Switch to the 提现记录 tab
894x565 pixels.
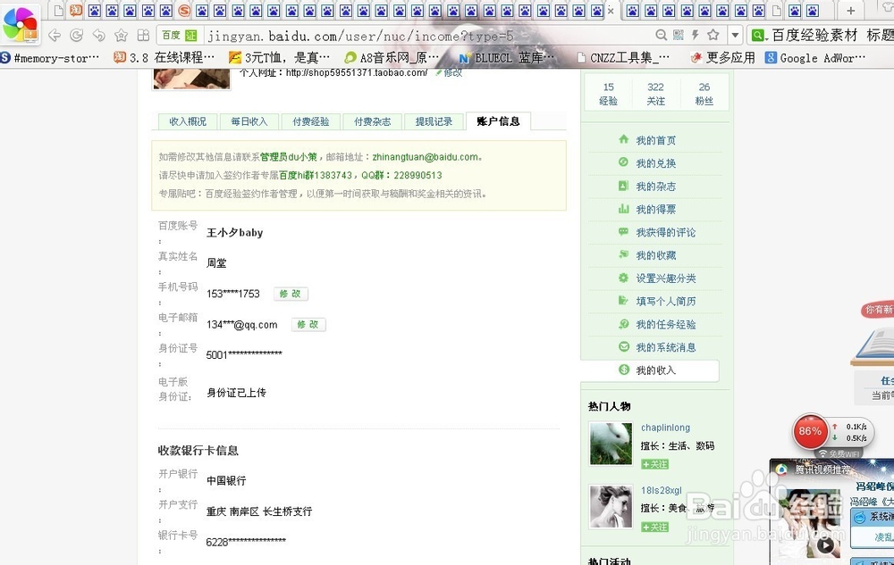[434, 120]
